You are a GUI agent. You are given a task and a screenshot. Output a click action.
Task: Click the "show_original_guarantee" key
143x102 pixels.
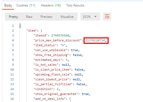click(56, 94)
